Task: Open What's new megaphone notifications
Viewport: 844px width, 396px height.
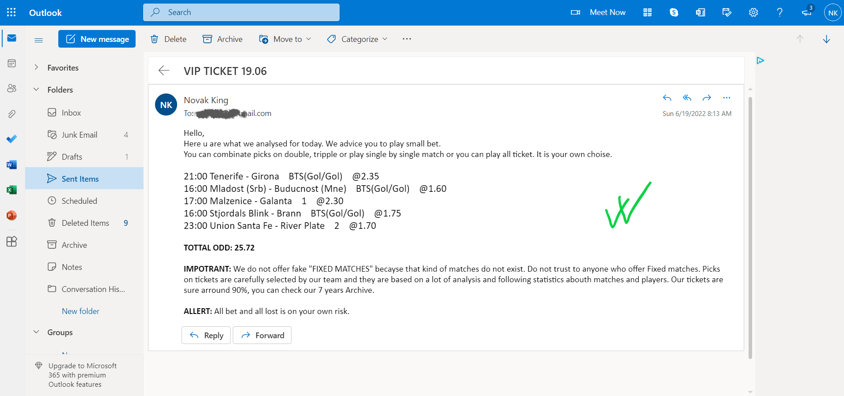Action: (807, 11)
